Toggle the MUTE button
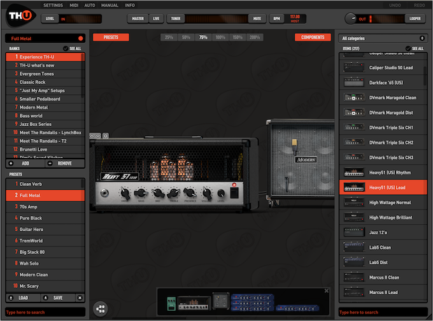 (x=257, y=18)
